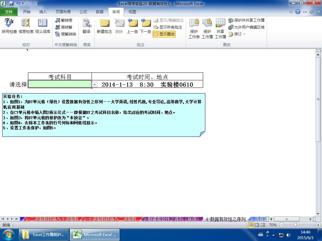The width and height of the screenshot is (322, 241).
Task: Go to previous comment 上一条
Action: pyautogui.click(x=132, y=26)
